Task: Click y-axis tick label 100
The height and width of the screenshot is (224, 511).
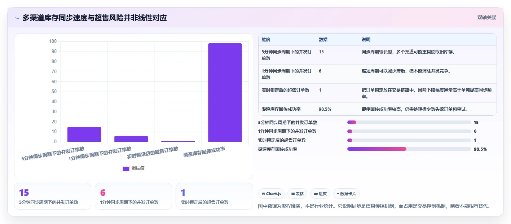Action: tap(53, 41)
